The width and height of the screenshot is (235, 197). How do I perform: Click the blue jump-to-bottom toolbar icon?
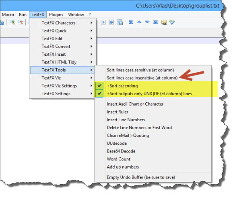point(156,22)
